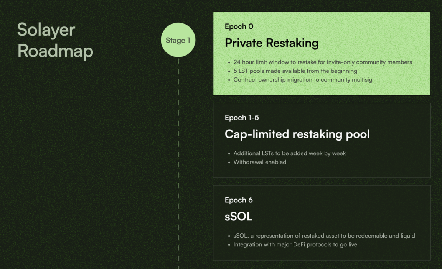Select the Withdrawal enabled bullet
The width and height of the screenshot is (442, 269).
pyautogui.click(x=260, y=162)
